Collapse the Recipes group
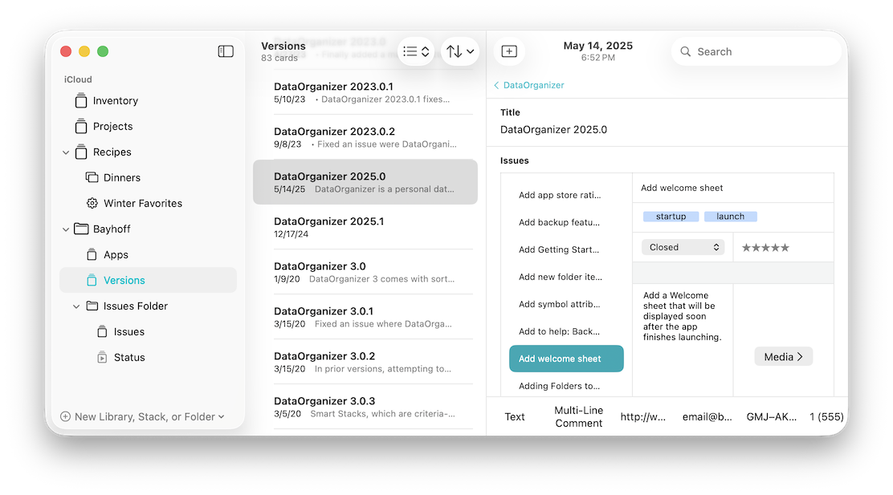893x495 pixels. pos(66,152)
